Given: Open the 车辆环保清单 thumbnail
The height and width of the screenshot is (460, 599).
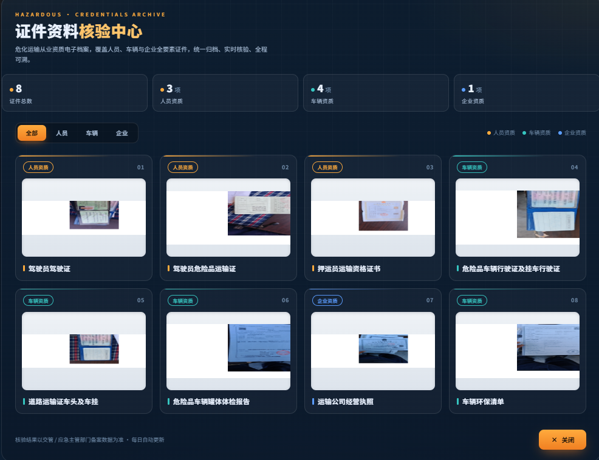Looking at the screenshot, I should click(518, 351).
